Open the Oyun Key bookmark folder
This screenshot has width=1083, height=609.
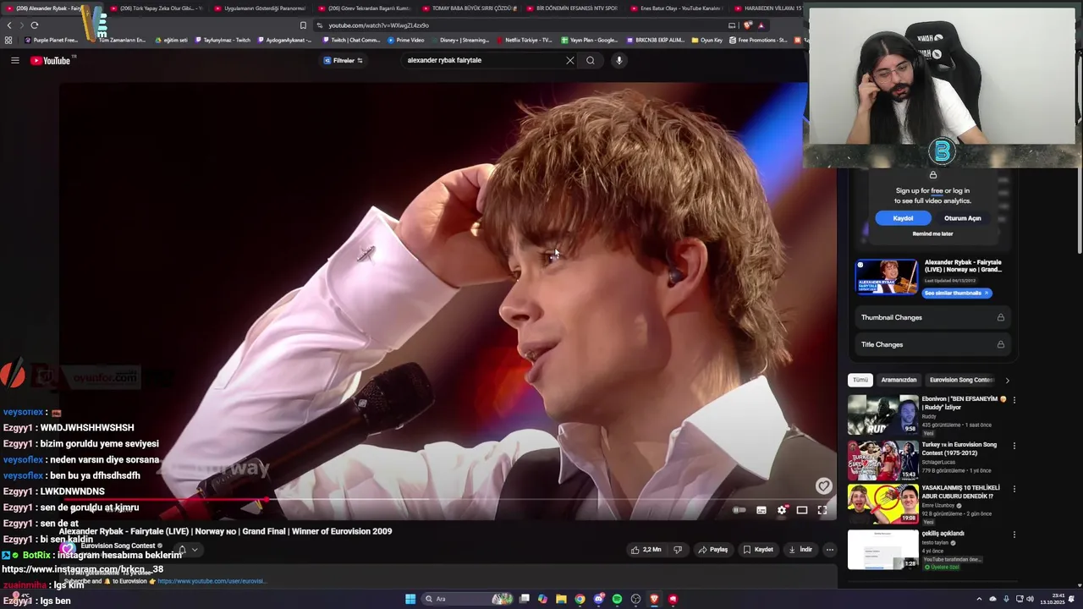coord(707,40)
